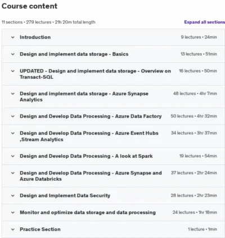Image resolution: width=225 pixels, height=238 pixels.
Task: Click the 19 lectures • 54min row summary
Action: point(198,156)
